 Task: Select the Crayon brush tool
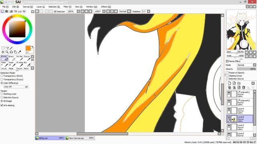pos(27,58)
